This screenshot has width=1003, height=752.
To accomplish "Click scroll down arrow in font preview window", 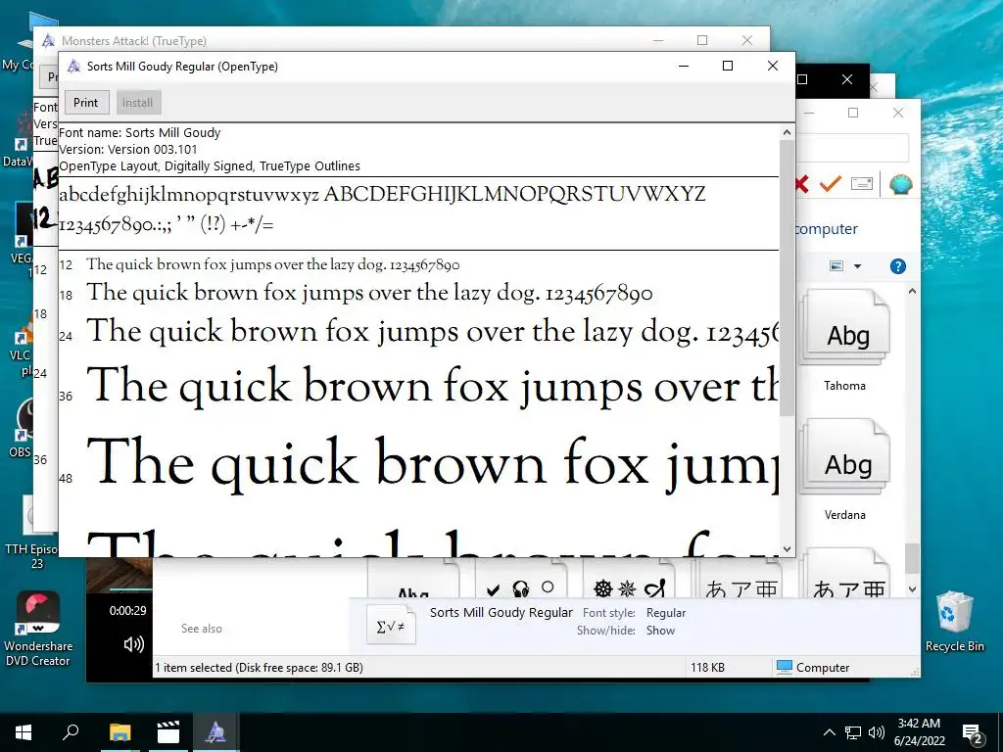I will [787, 548].
